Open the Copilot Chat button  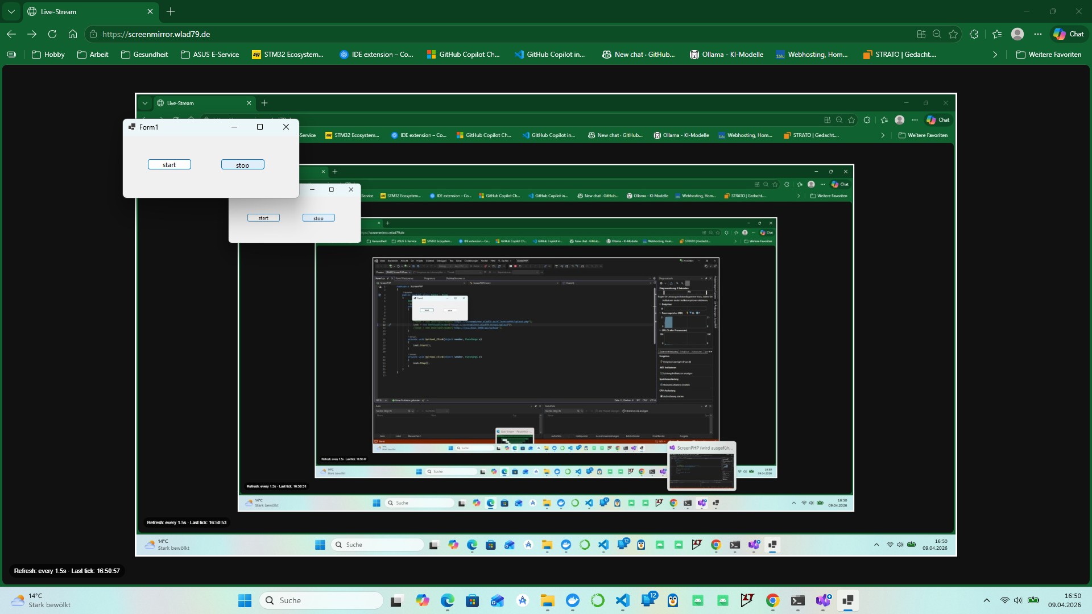tap(1069, 34)
